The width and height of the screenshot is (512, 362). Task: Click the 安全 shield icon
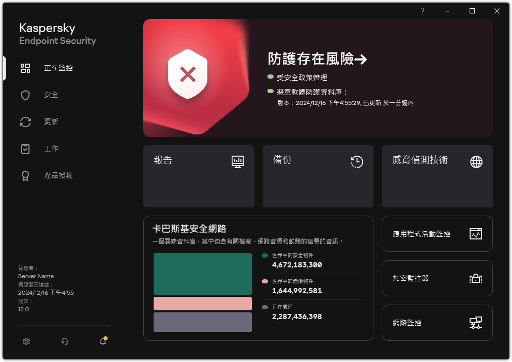coord(25,95)
